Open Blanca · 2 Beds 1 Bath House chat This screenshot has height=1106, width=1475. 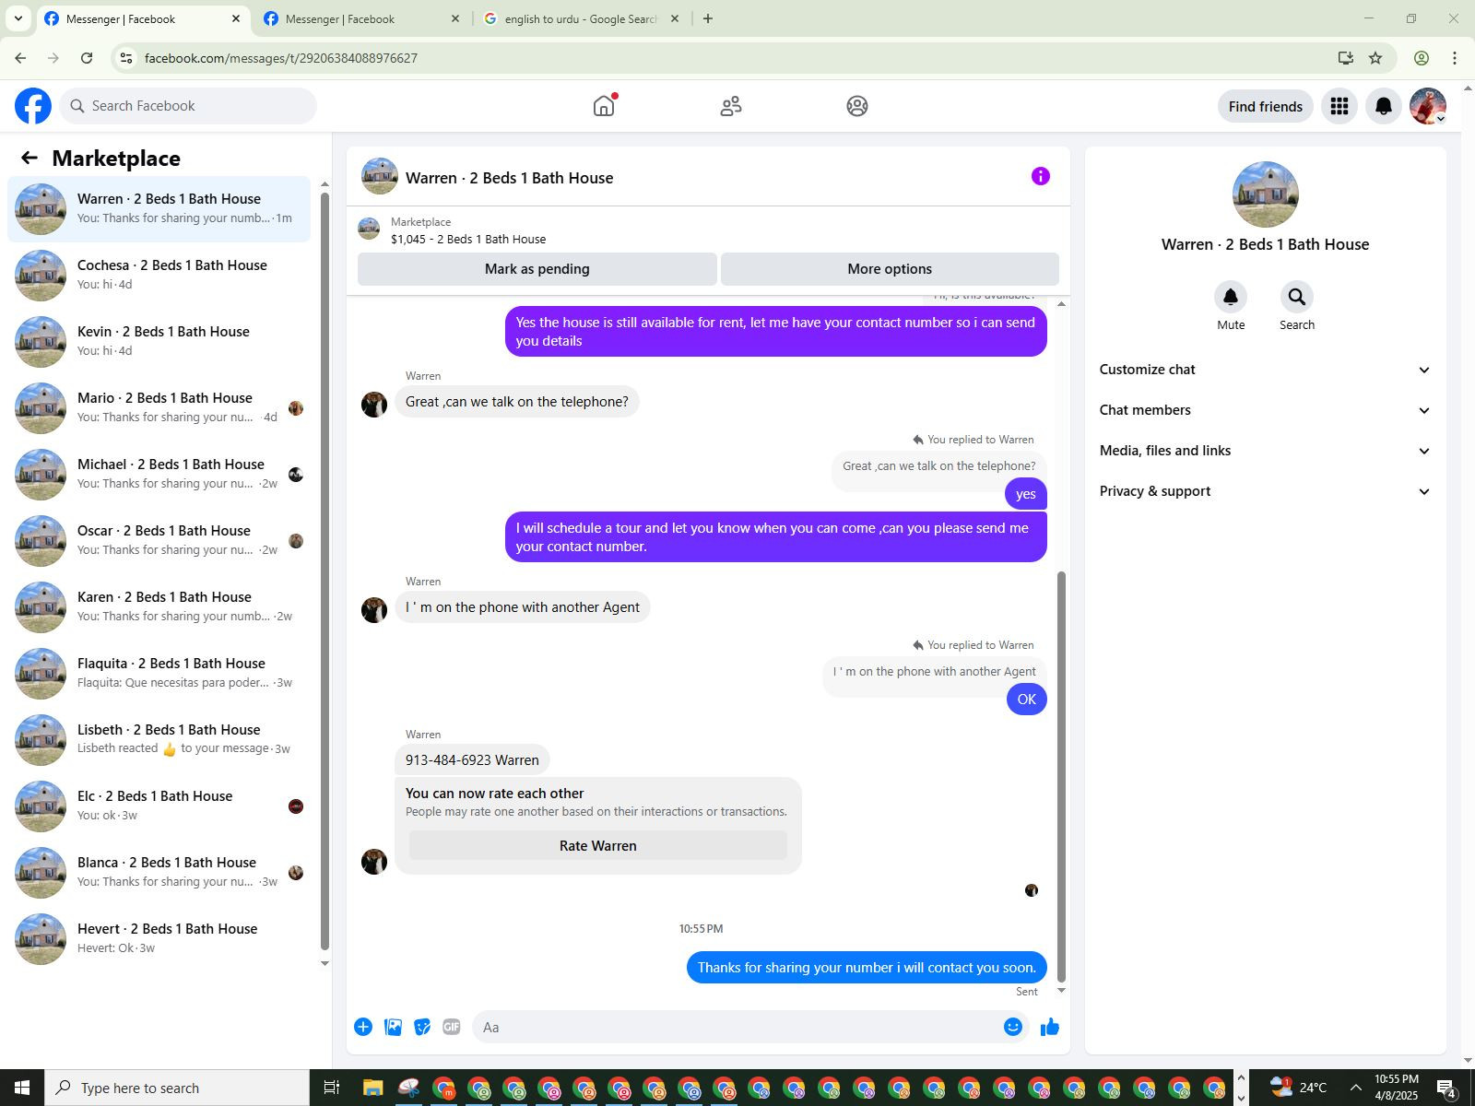point(159,872)
